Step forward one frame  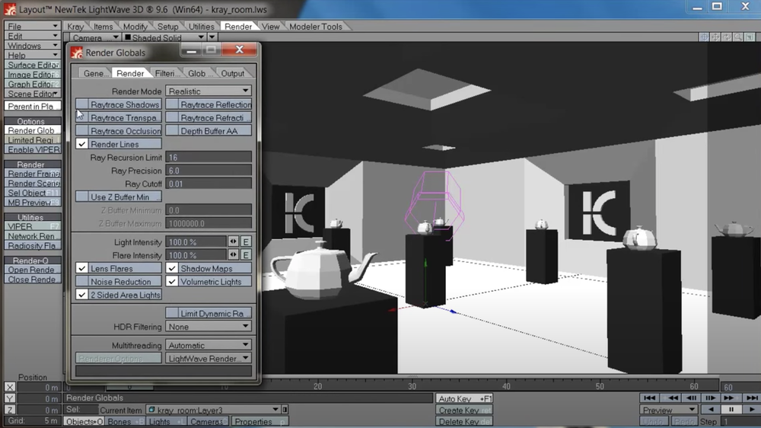[x=711, y=398]
